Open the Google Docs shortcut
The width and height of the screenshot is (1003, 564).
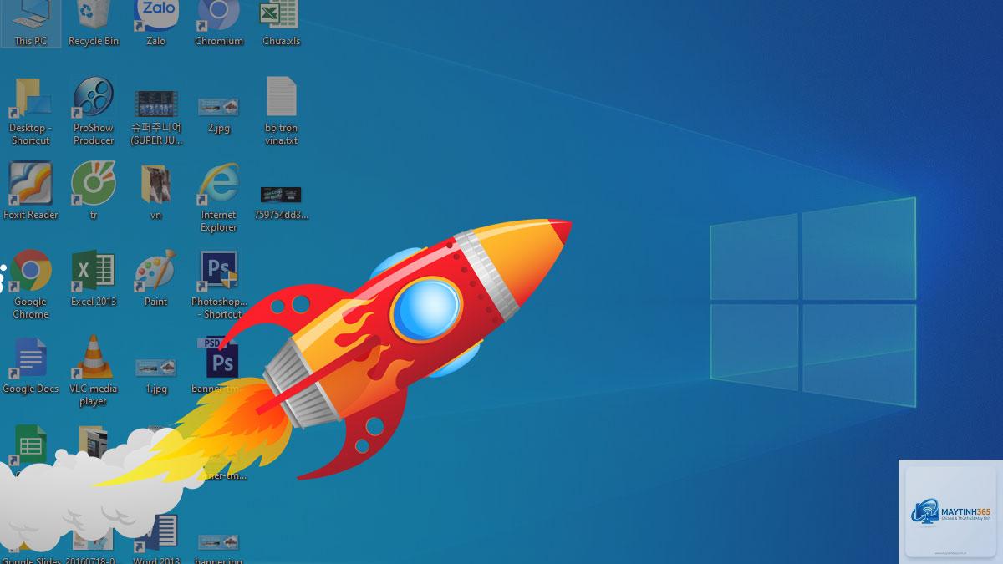31,366
